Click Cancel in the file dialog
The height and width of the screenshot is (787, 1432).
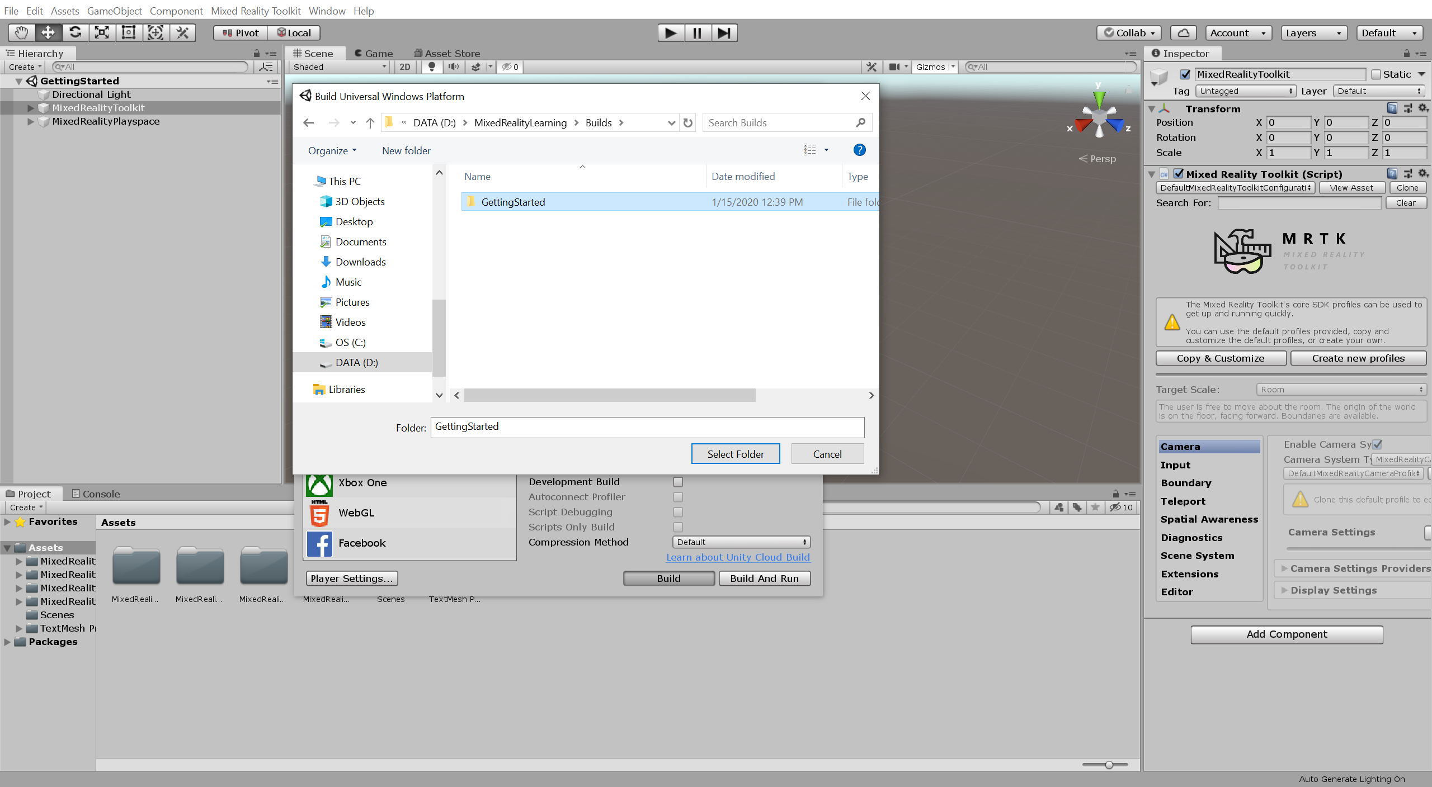click(x=827, y=454)
